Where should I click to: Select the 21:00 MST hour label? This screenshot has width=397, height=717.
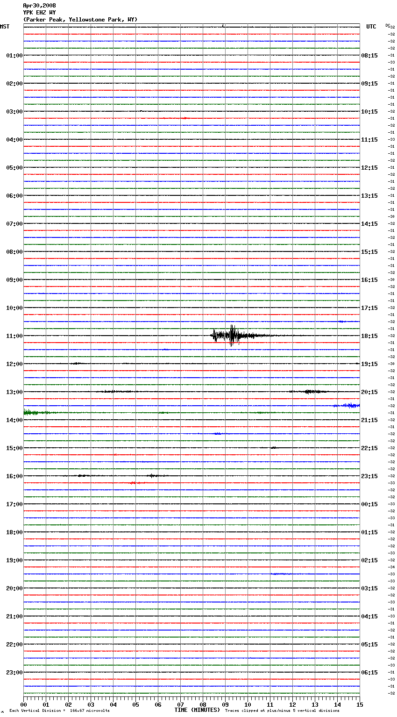tap(14, 617)
